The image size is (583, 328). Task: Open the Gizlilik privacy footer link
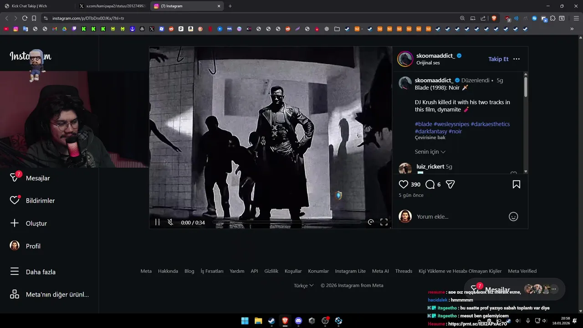pos(271,271)
